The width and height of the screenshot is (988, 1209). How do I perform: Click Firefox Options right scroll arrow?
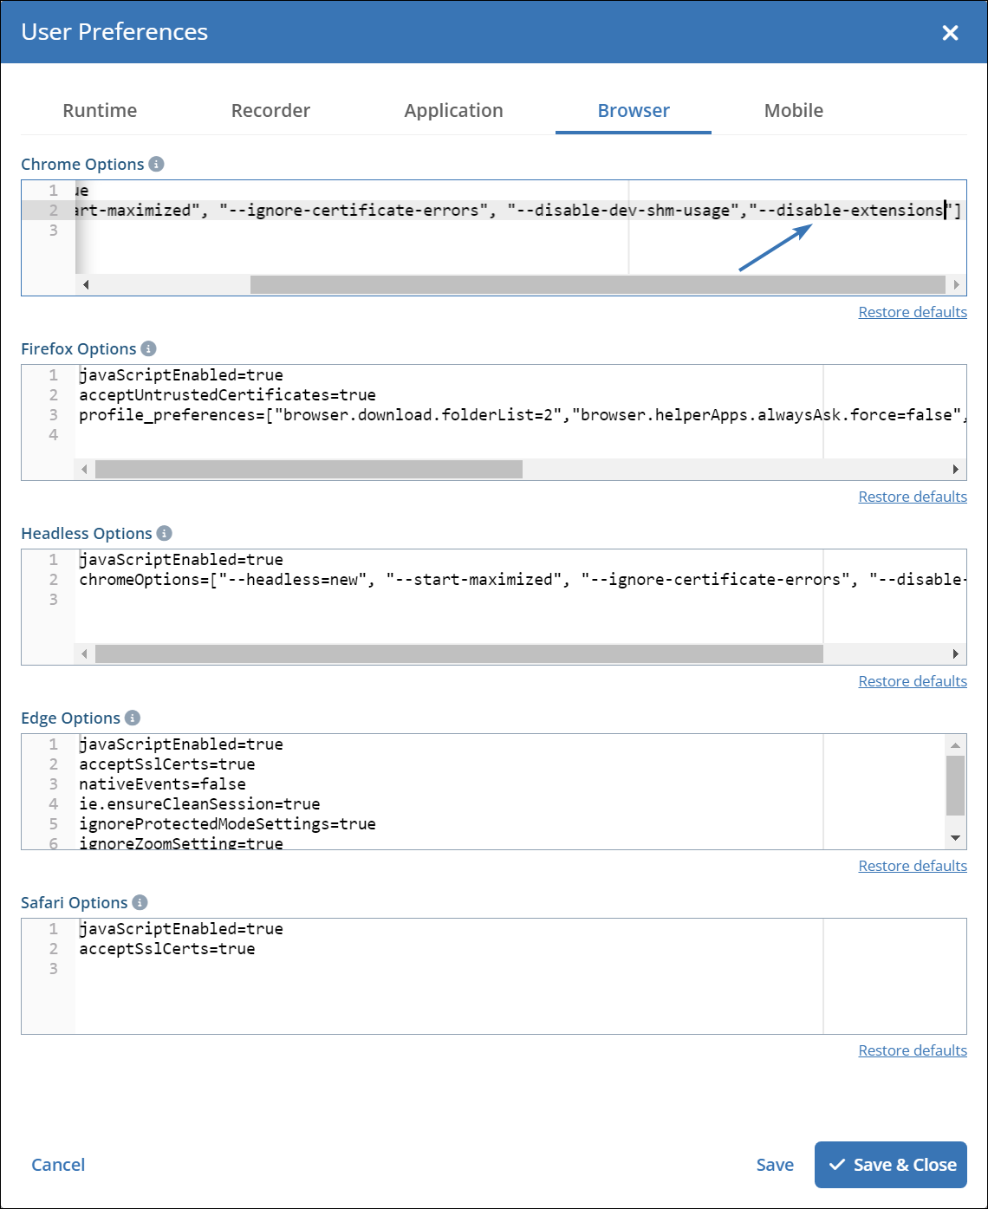(x=955, y=469)
